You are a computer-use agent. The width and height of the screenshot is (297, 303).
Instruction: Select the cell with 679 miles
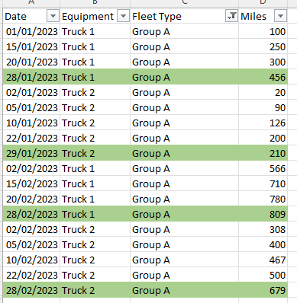(263, 290)
